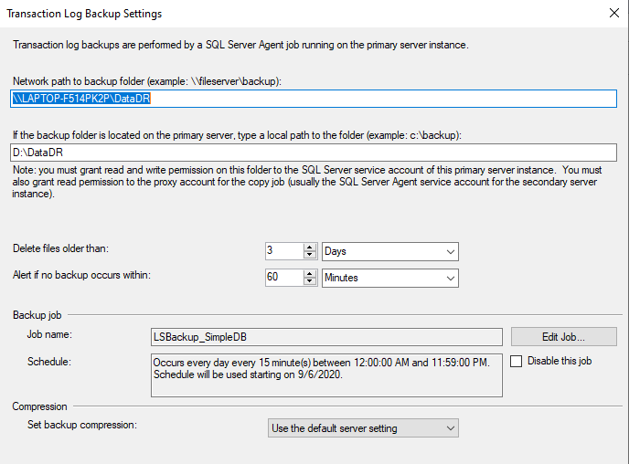629x464 pixels.
Task: Click the Set backup compression label
Action: point(80,425)
